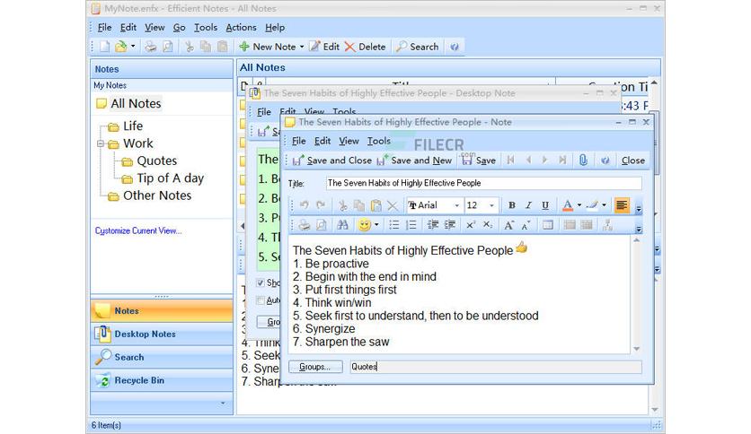Toggle align left paragraph button
751x434 pixels.
tap(622, 205)
